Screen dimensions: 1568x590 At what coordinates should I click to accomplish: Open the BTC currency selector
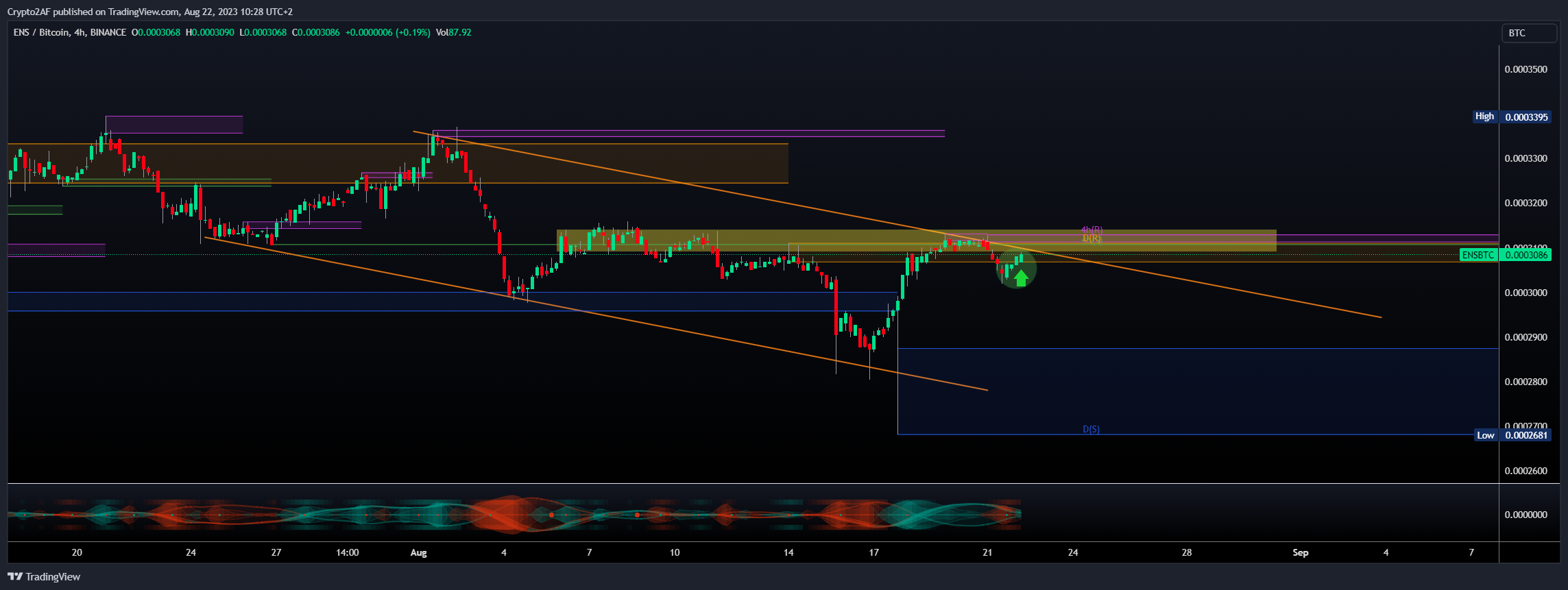[x=1528, y=33]
